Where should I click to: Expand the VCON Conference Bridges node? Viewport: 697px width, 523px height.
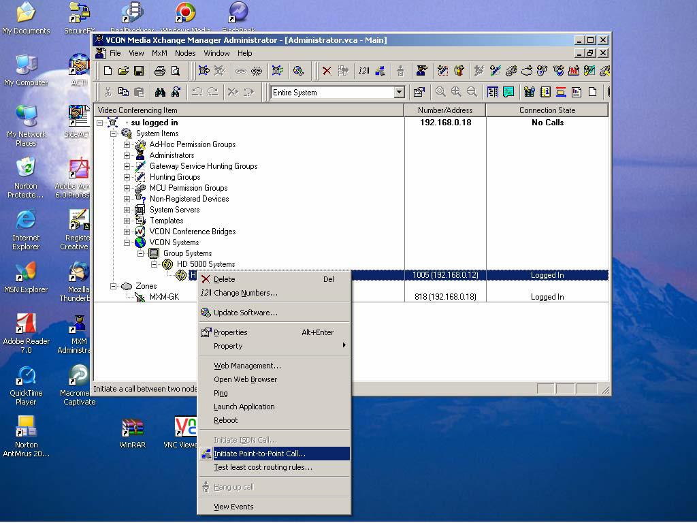pos(127,232)
